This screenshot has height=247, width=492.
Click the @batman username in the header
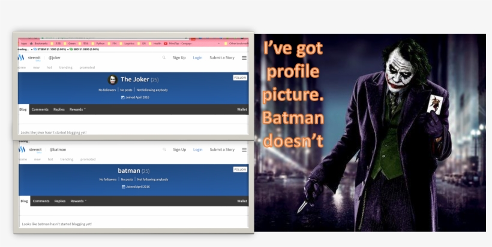pos(58,150)
